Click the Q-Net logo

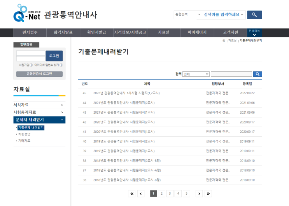pyautogui.click(x=27, y=13)
